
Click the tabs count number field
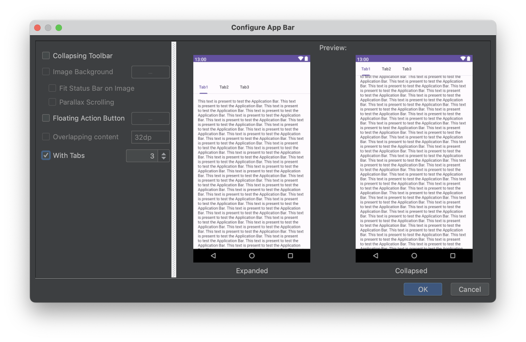click(142, 156)
